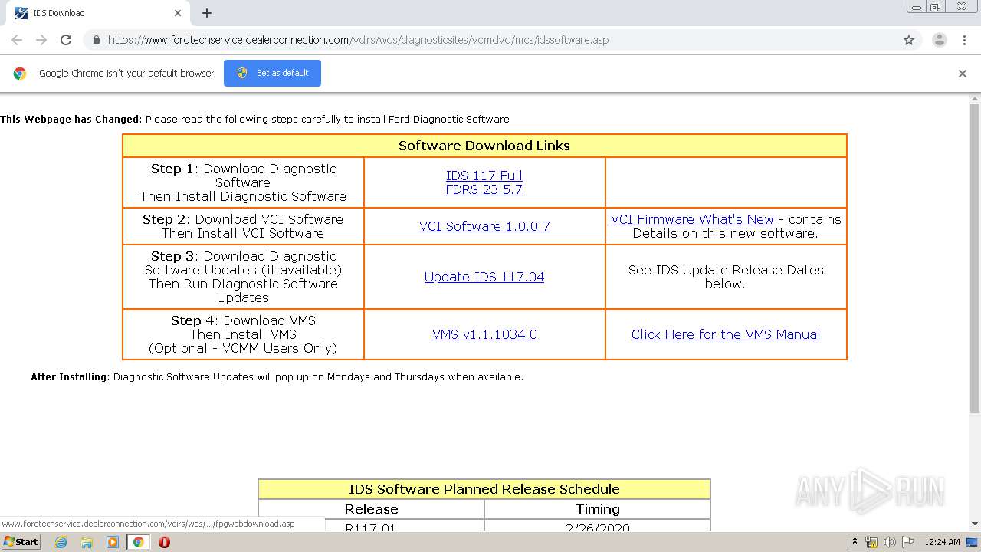The width and height of the screenshot is (981, 552).
Task: Click IDS Software Planned Release Schedule header
Action: click(x=484, y=489)
